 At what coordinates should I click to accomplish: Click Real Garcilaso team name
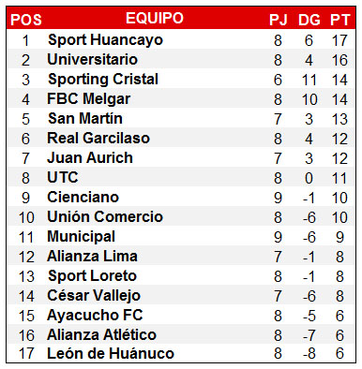click(x=98, y=138)
